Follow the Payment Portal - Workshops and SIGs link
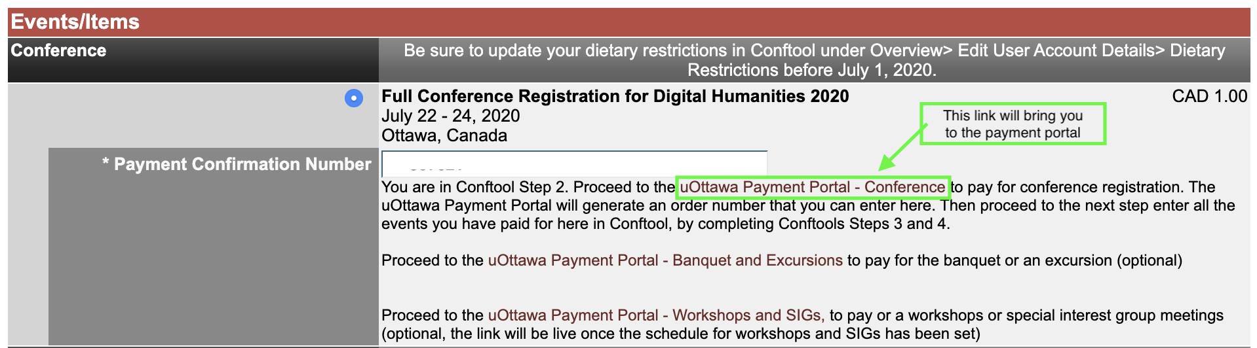1257x348 pixels. click(x=656, y=315)
